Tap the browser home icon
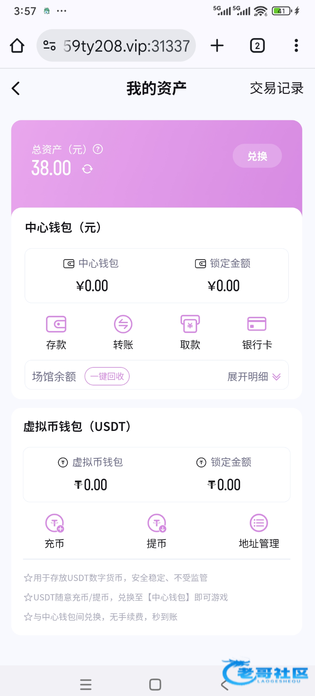The height and width of the screenshot is (696, 315). pyautogui.click(x=17, y=46)
